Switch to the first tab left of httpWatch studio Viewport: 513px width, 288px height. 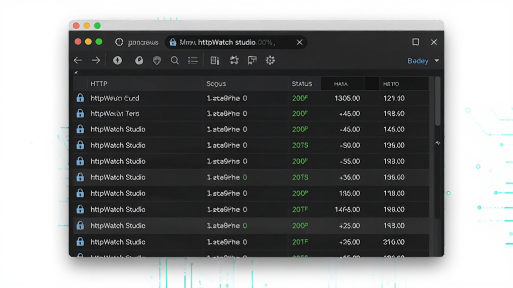click(x=137, y=42)
